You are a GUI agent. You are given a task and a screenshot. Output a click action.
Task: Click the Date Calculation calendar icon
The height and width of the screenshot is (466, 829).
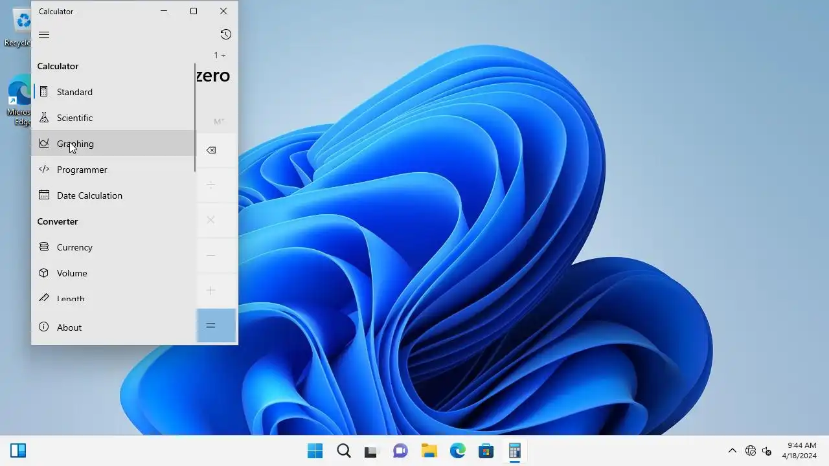click(x=44, y=195)
